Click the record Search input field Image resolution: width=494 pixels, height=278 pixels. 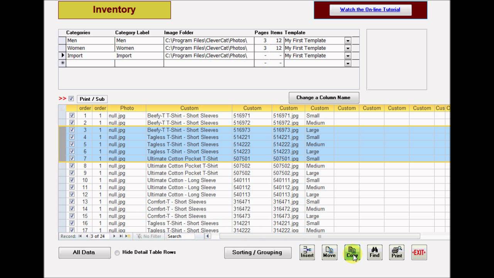(x=181, y=236)
